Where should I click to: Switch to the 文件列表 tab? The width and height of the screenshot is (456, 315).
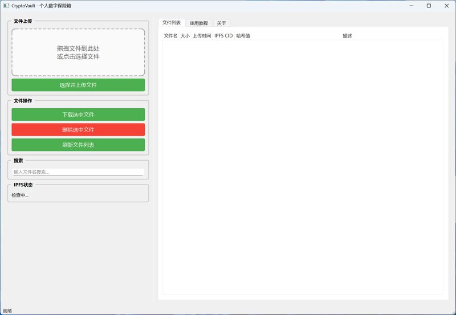pyautogui.click(x=172, y=23)
